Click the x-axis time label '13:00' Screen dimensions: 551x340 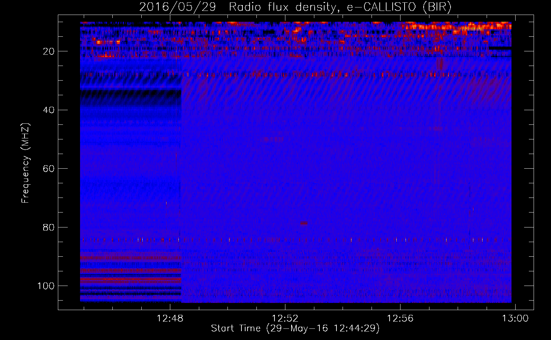(x=516, y=319)
